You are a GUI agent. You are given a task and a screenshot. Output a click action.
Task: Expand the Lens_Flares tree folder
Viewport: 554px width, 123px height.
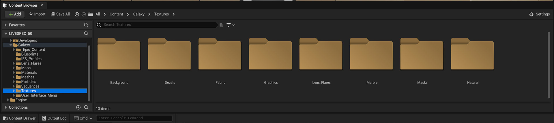pos(14,63)
